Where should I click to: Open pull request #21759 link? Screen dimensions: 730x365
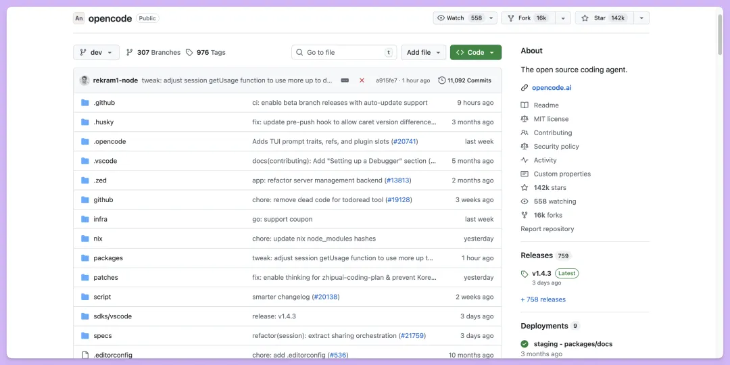[412, 336]
